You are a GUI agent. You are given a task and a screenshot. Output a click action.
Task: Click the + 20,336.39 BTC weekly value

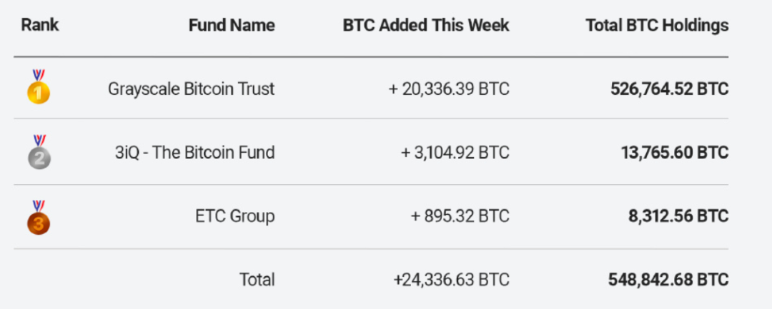(x=449, y=89)
